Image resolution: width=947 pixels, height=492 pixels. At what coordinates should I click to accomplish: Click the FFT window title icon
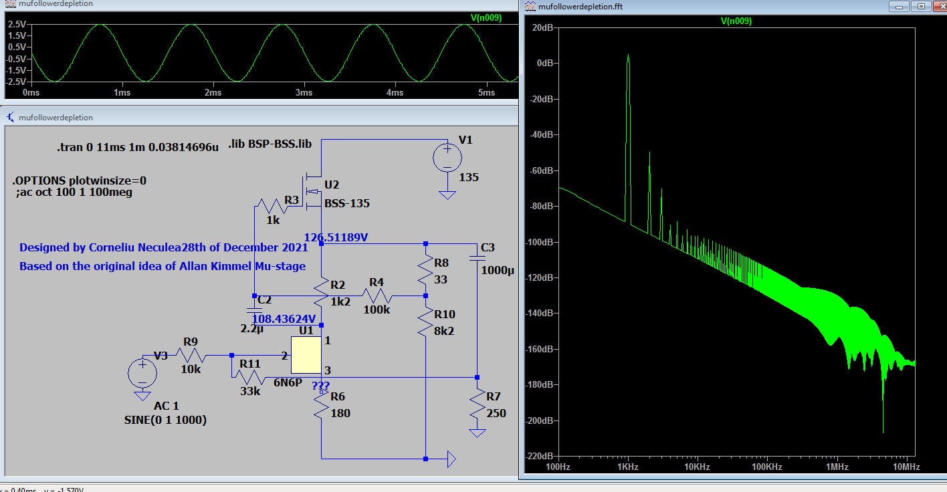click(530, 6)
